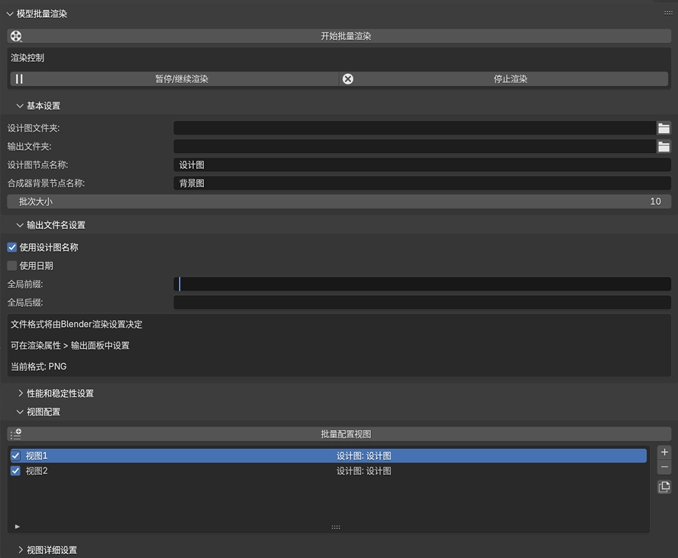Click the folder icon for 输出文件夹

664,146
